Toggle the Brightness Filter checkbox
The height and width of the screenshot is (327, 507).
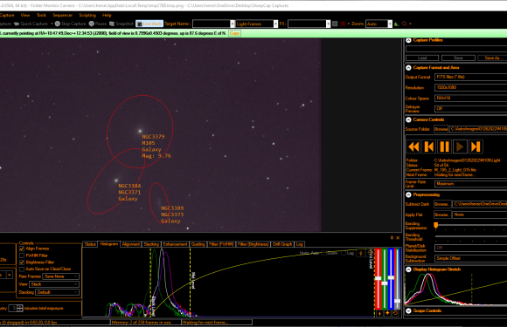click(22, 262)
